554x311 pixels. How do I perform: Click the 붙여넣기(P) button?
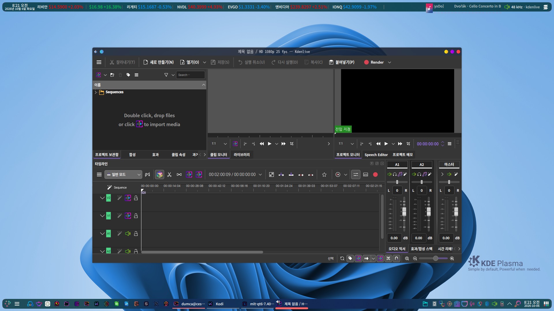[x=342, y=62]
